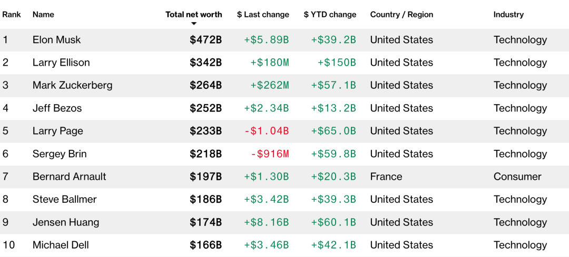
Task: Click France in Bernard Arnault's row
Action: [x=386, y=177]
